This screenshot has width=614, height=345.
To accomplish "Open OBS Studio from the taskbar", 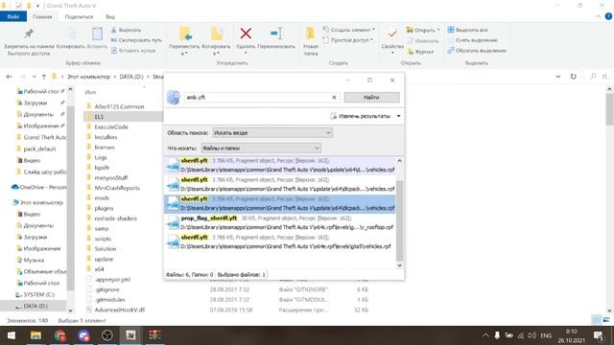I will (106, 335).
